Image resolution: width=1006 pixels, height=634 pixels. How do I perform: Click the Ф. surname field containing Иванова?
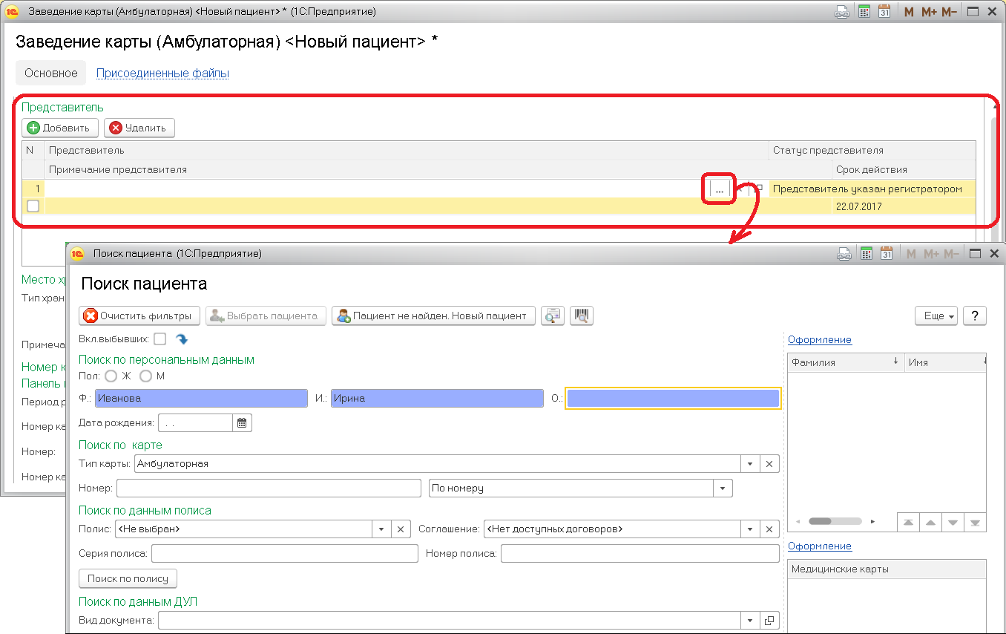tap(201, 398)
